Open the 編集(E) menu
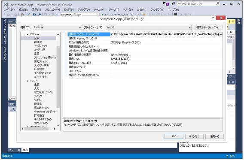This screenshot has width=244, height=160. [23, 9]
